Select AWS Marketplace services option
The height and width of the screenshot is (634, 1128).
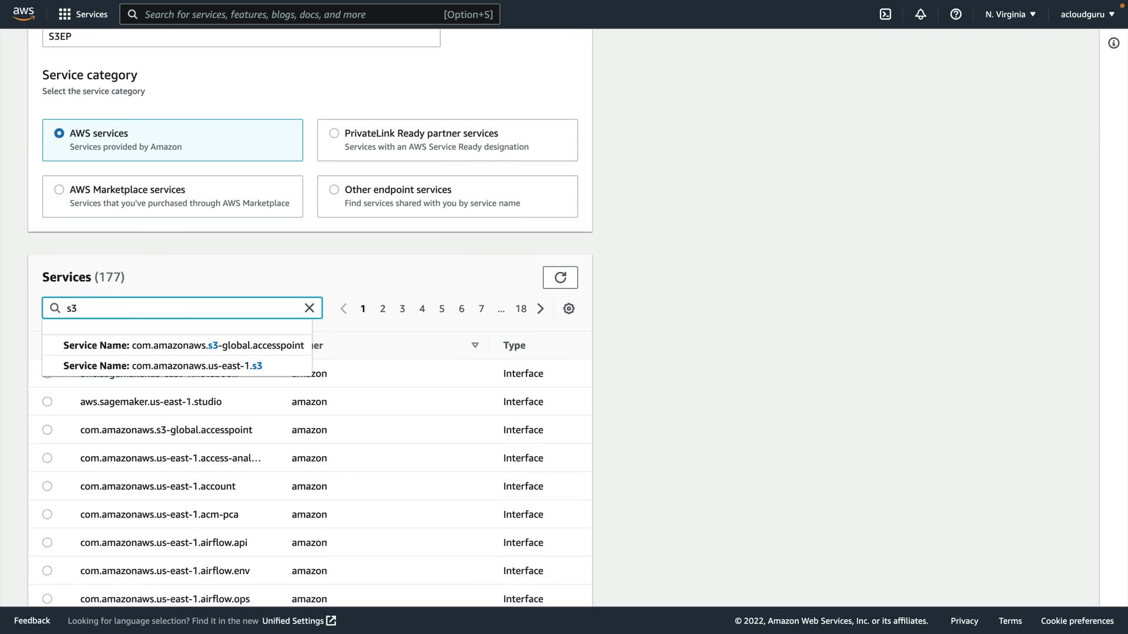pos(59,190)
